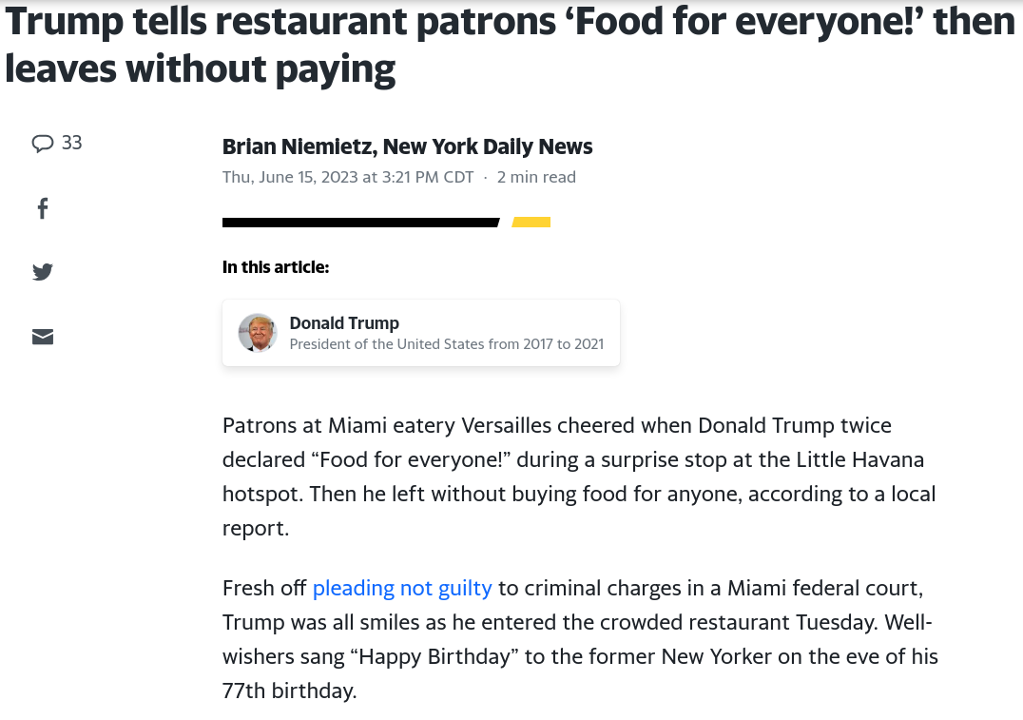This screenshot has width=1023, height=720.
Task: Share the article on Facebook
Action: pyautogui.click(x=43, y=209)
